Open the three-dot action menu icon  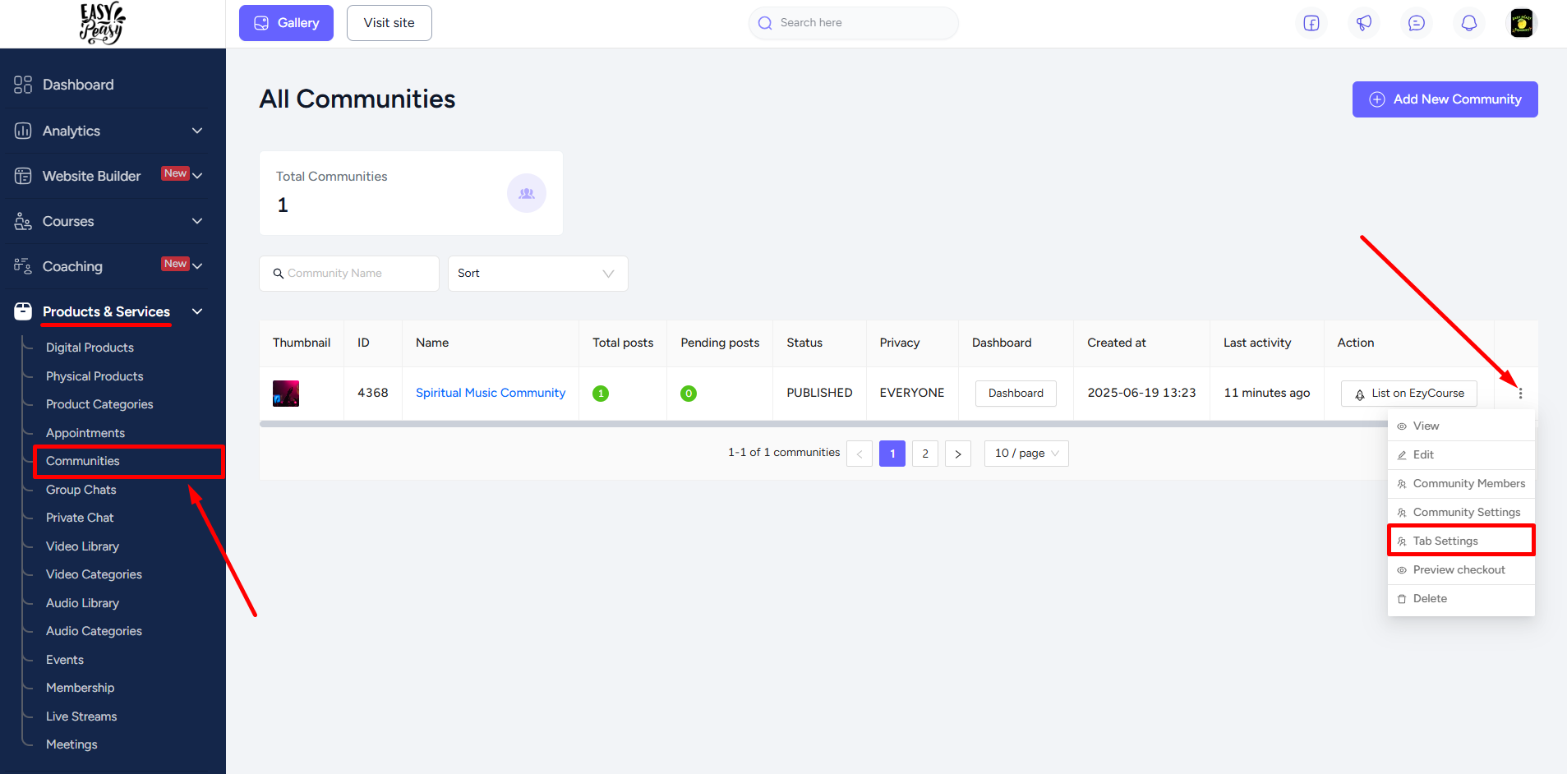[x=1520, y=394]
